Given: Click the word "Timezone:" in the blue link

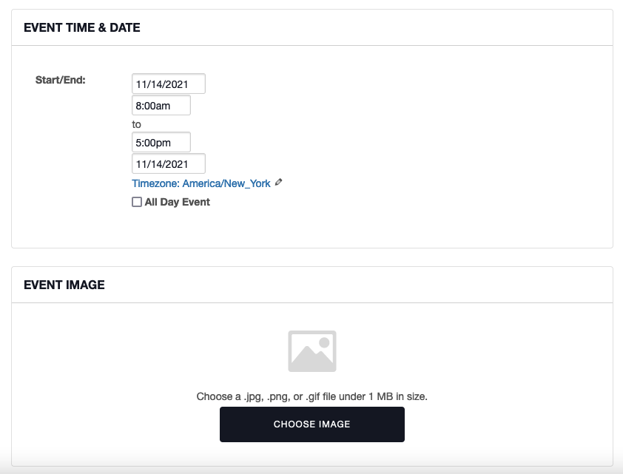Looking at the screenshot, I should (155, 183).
